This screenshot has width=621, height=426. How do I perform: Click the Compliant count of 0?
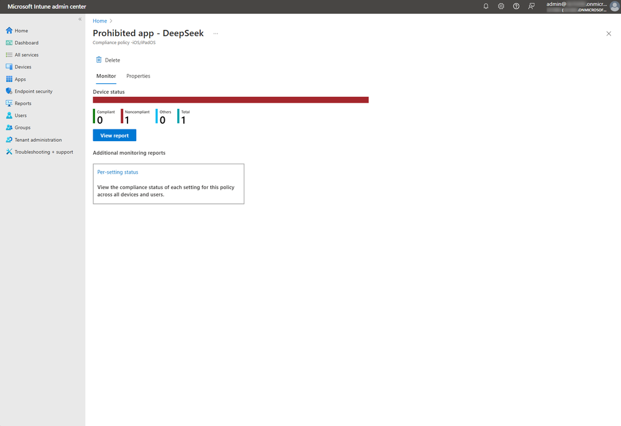pos(100,121)
